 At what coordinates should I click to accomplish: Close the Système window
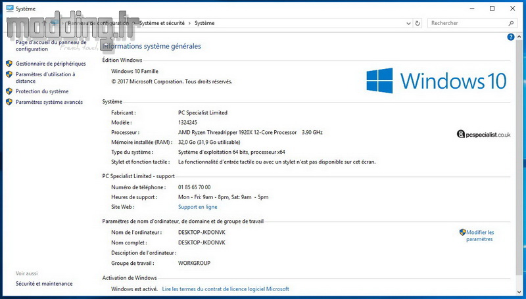click(x=513, y=9)
